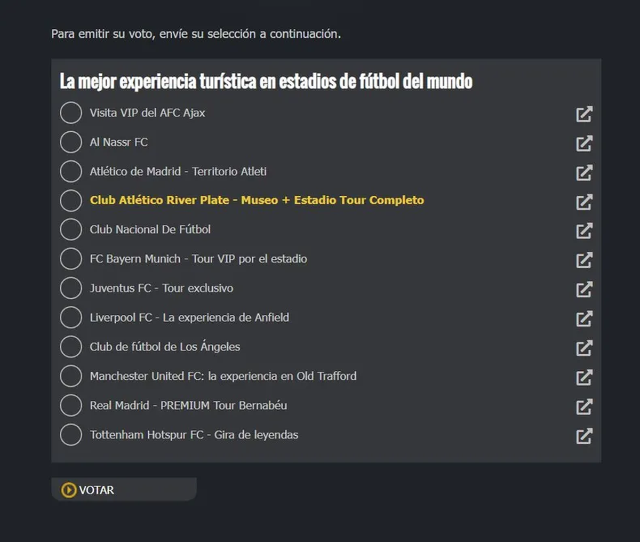Open Al Nassr FC external link icon
This screenshot has width=640, height=542.
click(x=584, y=144)
